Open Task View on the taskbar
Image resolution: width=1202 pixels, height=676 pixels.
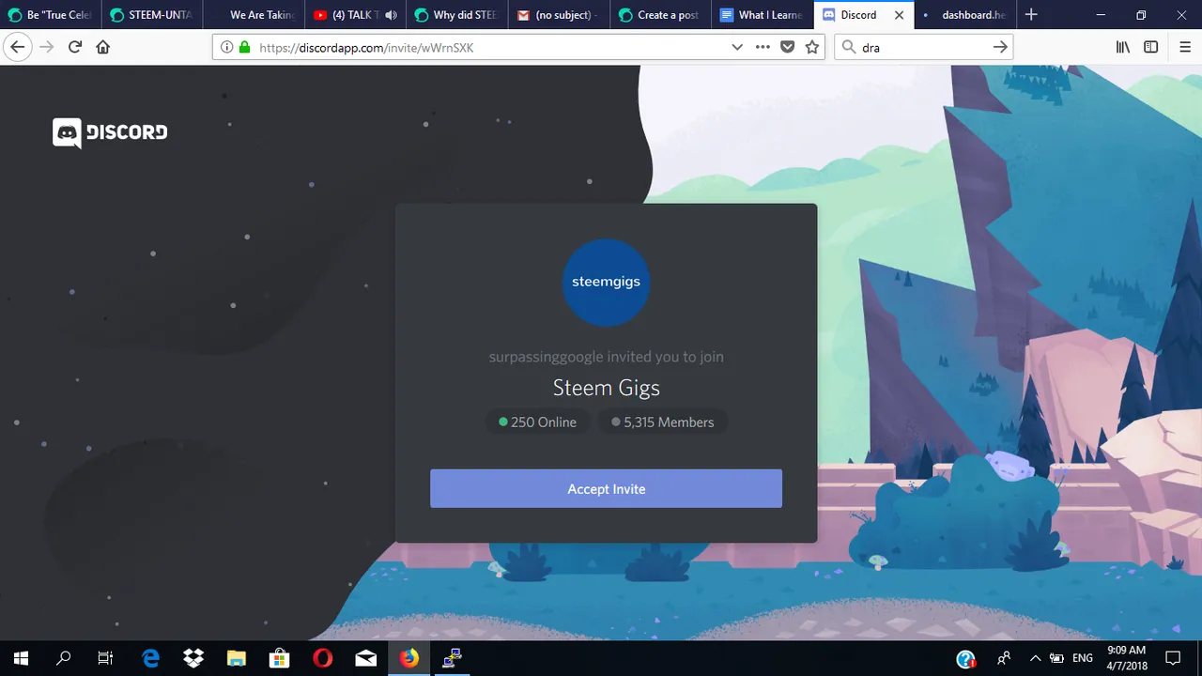(105, 658)
